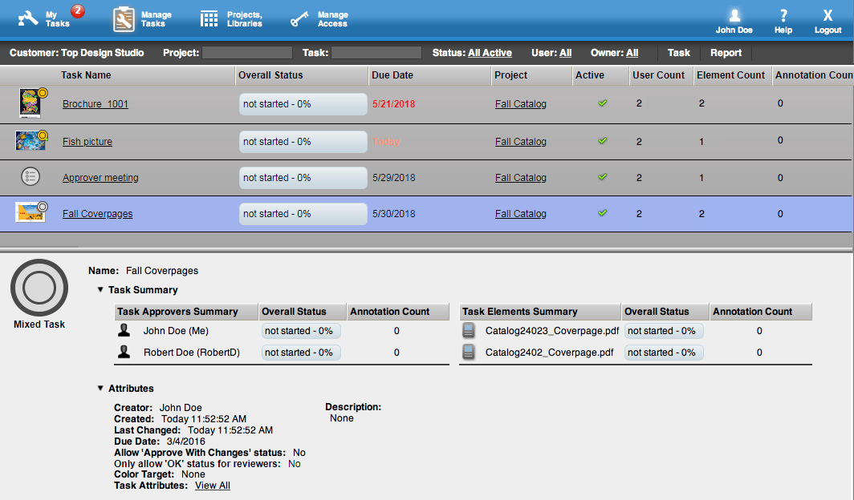Click the Logout X icon
This screenshot has width=854, height=500.
coord(828,15)
